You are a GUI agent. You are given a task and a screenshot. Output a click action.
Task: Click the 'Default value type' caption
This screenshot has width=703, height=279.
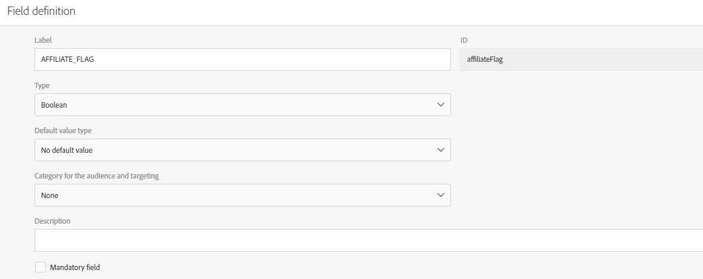coord(63,130)
